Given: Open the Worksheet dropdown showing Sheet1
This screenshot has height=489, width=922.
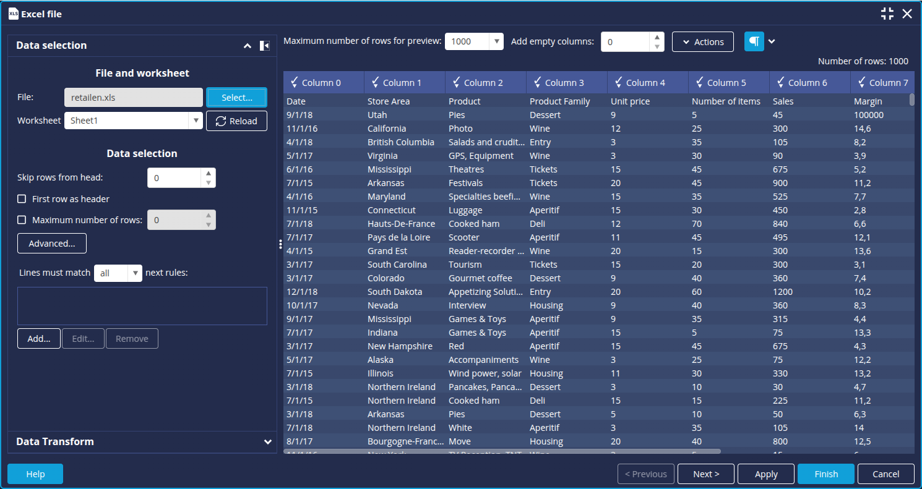Looking at the screenshot, I should [133, 121].
